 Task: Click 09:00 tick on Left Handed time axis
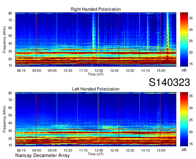pos(37,150)
